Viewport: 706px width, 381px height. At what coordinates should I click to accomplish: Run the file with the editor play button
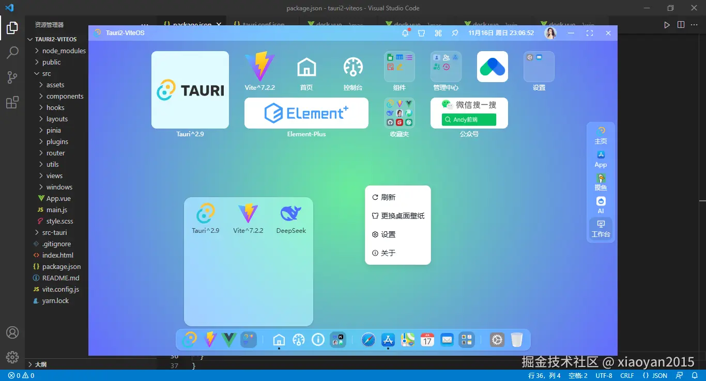(x=667, y=24)
